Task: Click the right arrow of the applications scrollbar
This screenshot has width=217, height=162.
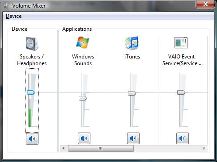Action: click(204, 148)
